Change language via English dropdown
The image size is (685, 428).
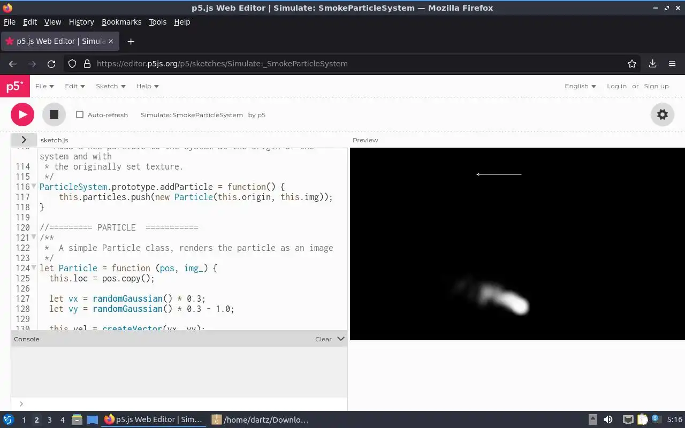point(580,86)
